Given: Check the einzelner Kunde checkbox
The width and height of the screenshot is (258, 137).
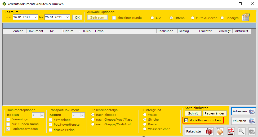Looking at the screenshot, I should [114, 18].
